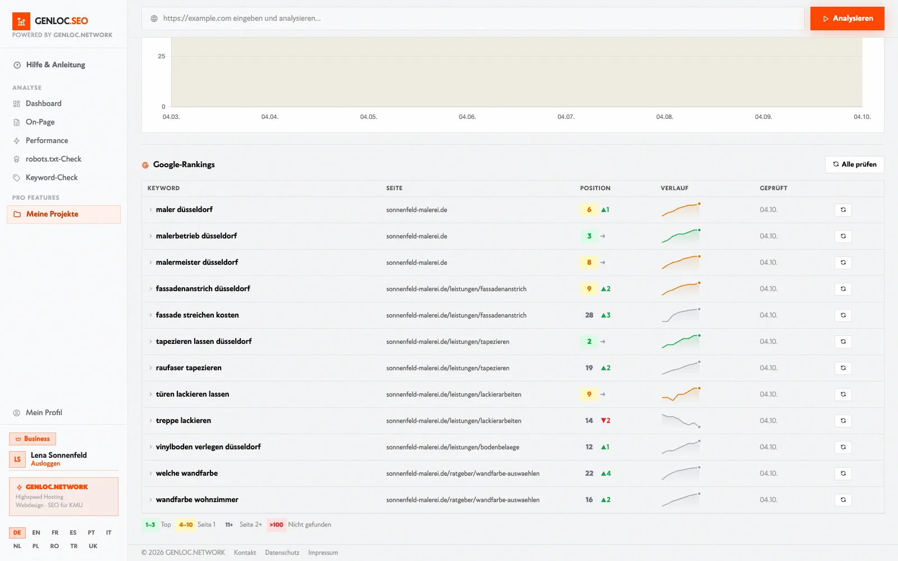
Task: Open the Impressum footer link
Action: click(x=323, y=553)
